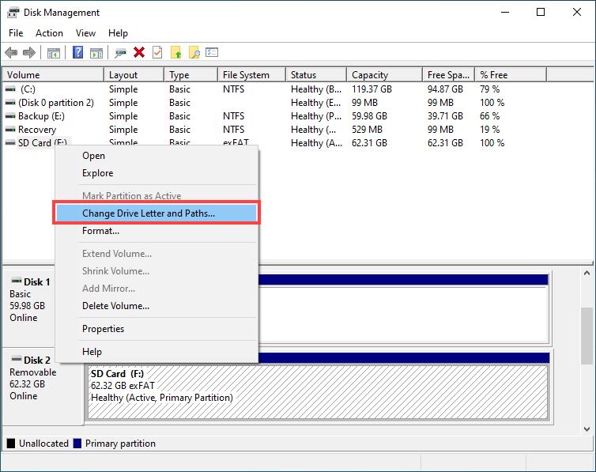Open the Action menu
Screen dimensions: 596x472
(49, 33)
